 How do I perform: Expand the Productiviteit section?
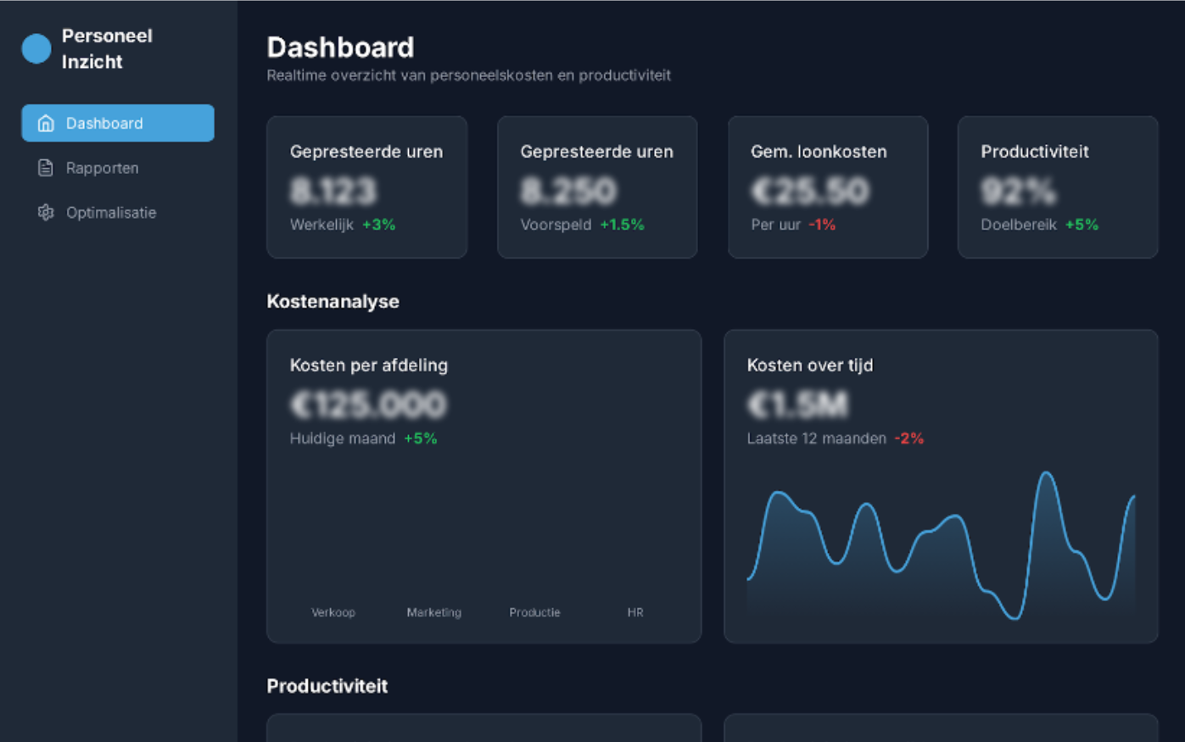pyautogui.click(x=327, y=686)
